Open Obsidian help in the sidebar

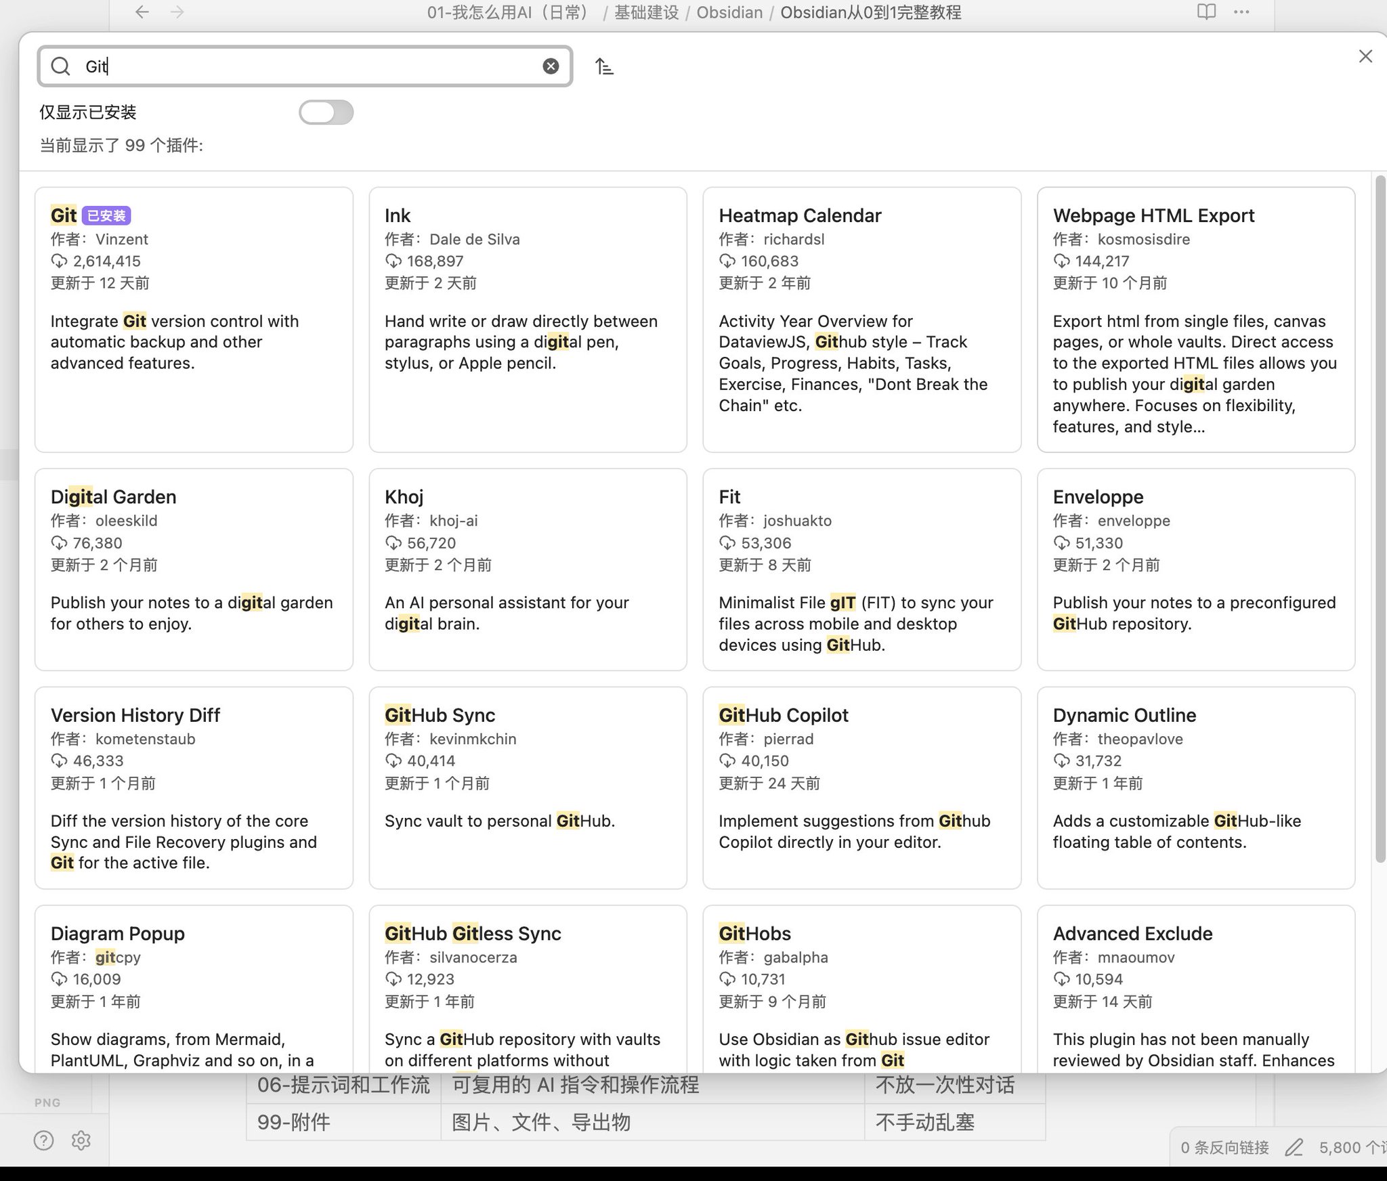[44, 1140]
